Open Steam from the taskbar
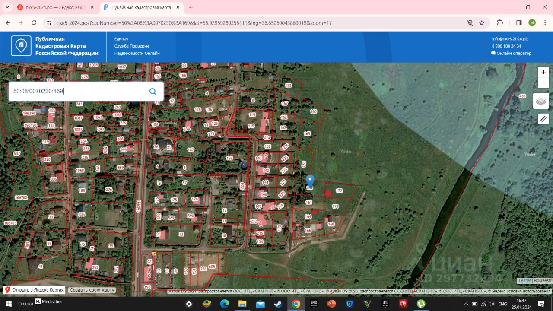553x311 pixels. 278,304
